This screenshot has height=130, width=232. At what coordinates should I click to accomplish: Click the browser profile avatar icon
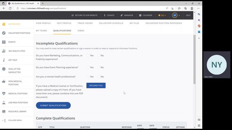(192, 8)
